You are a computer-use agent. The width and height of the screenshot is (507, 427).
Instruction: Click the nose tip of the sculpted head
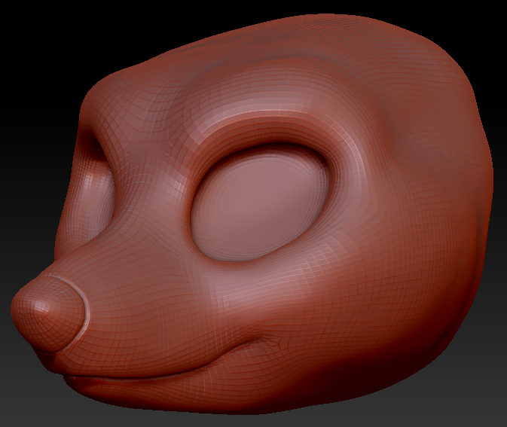pos(48,313)
